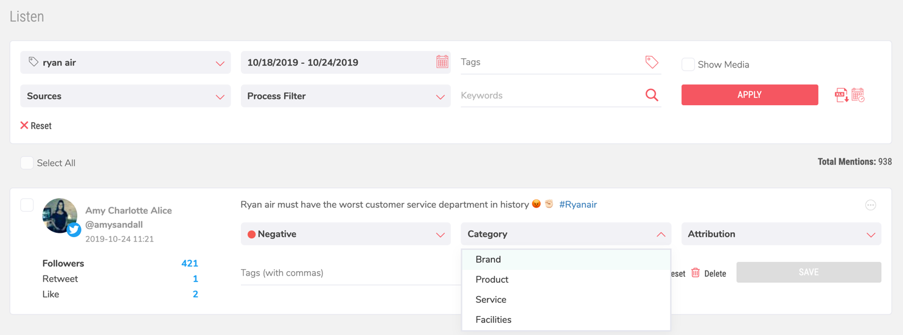Click the tweet text about worst customer service
Viewport: 903px width, 335px height.
[385, 204]
